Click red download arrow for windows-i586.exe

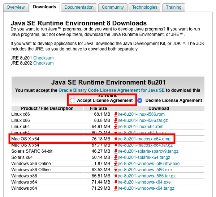(116, 170)
